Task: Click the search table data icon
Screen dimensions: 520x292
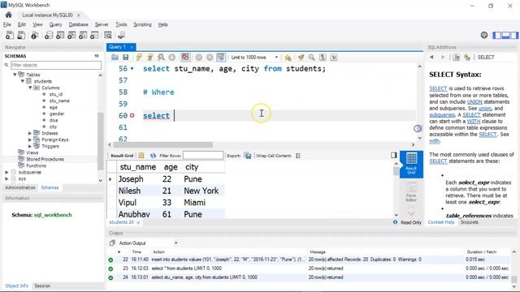Action: click(108, 35)
